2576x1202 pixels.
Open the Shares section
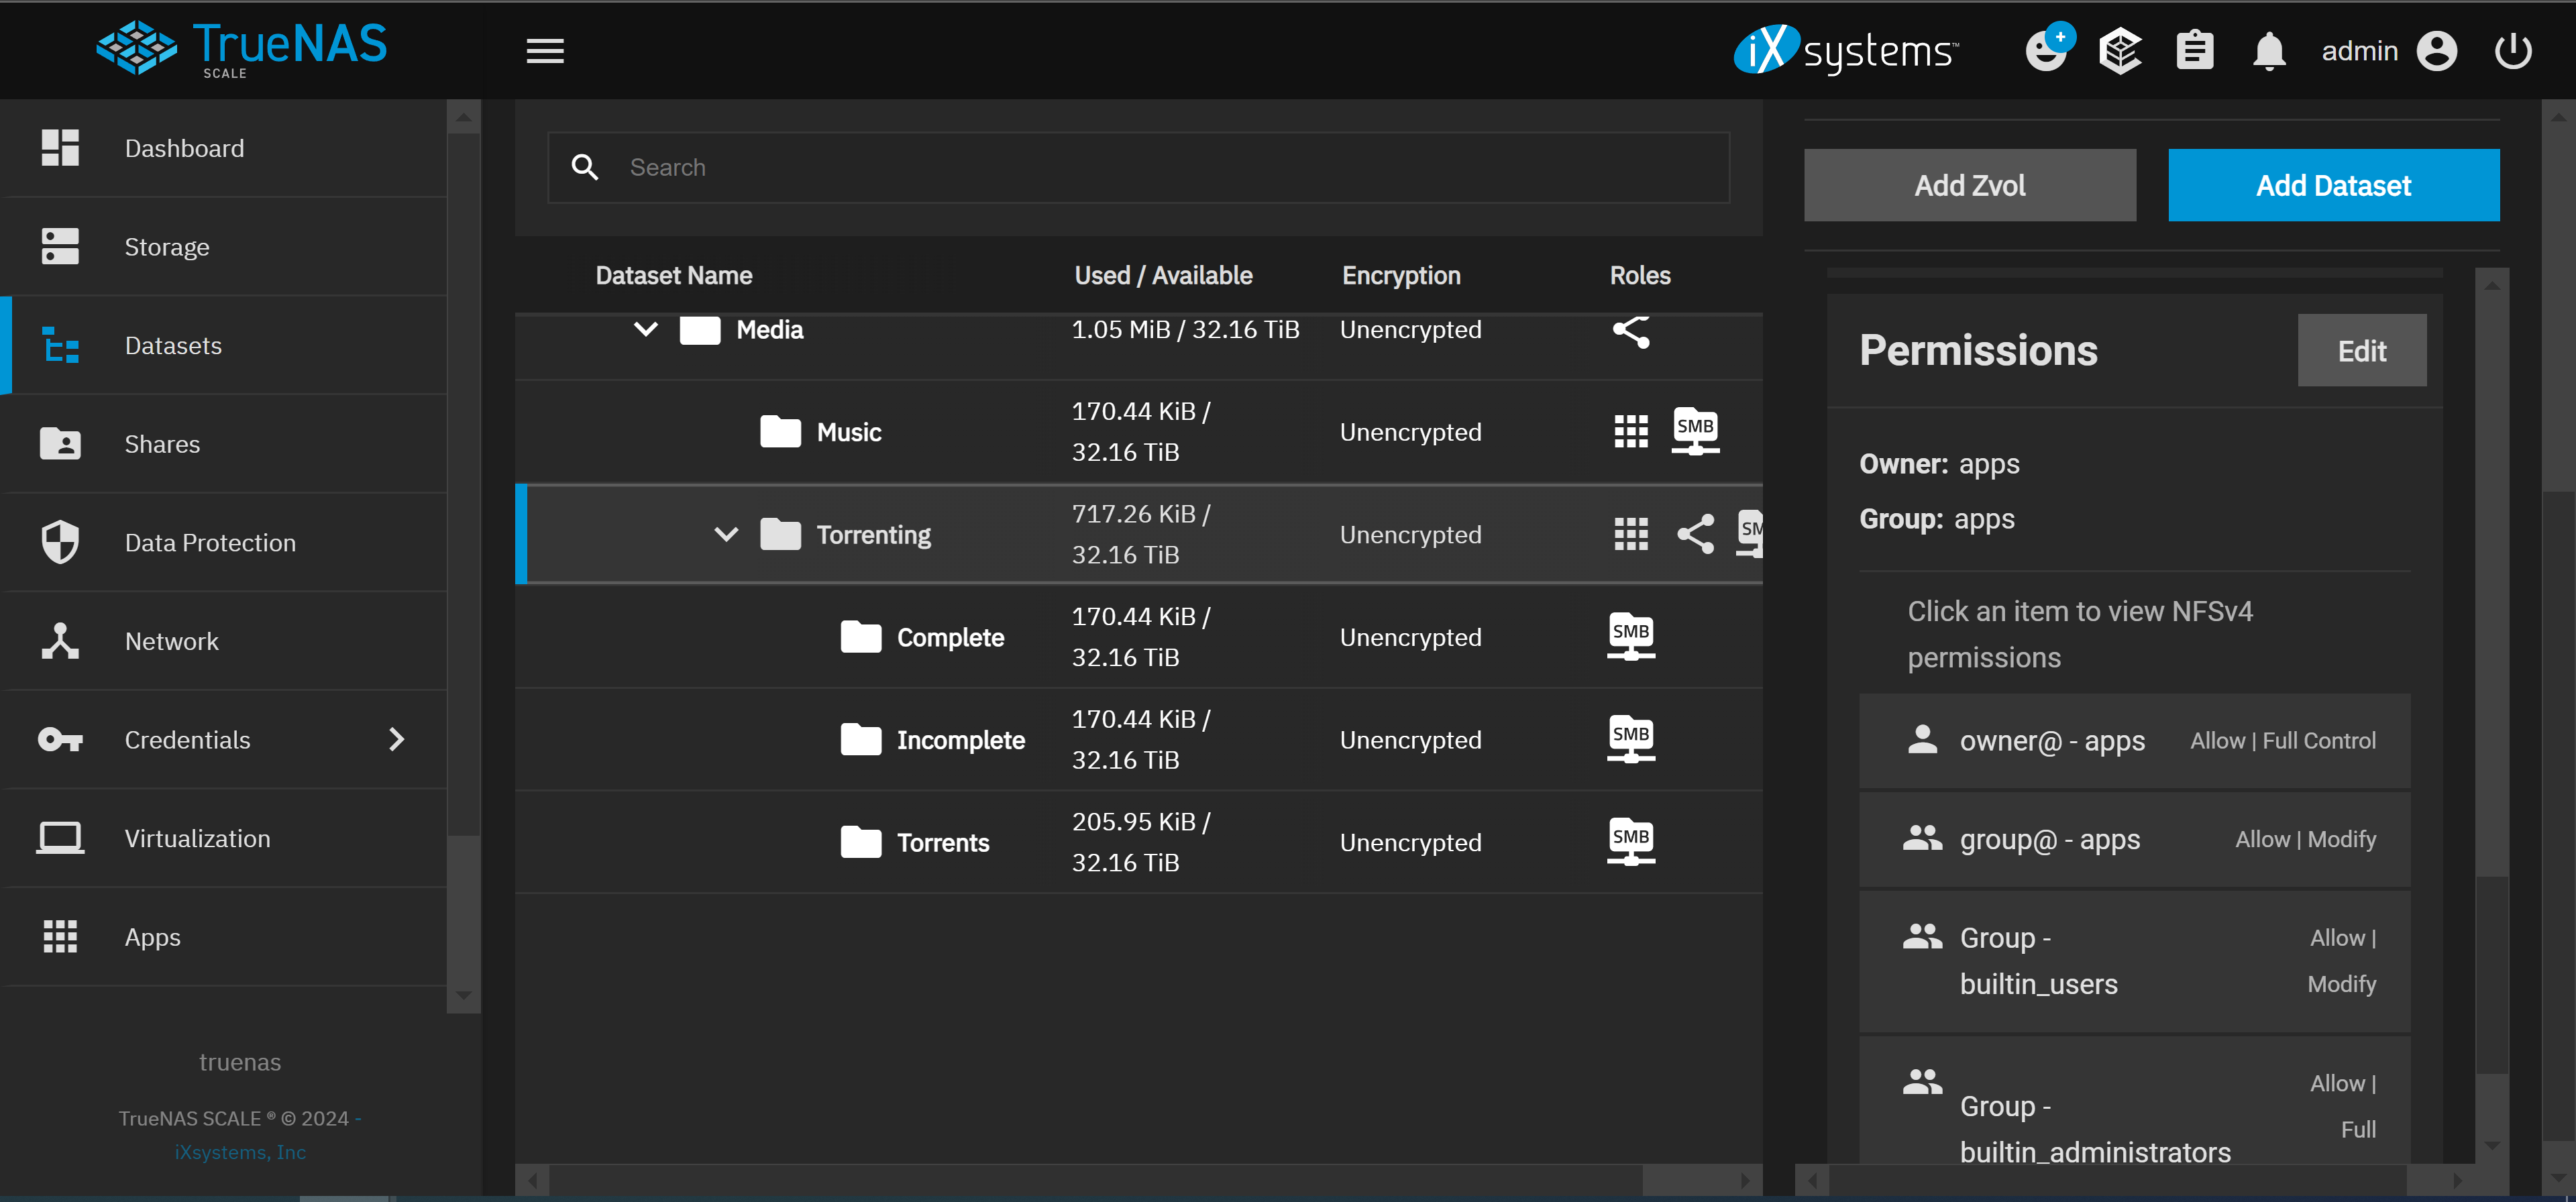[x=162, y=444]
